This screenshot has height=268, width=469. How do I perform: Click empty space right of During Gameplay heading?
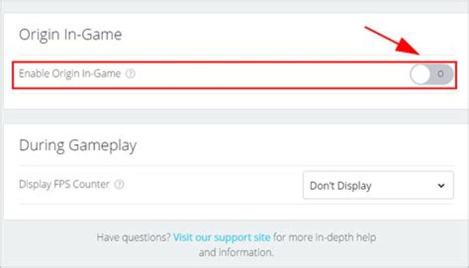click(293, 145)
